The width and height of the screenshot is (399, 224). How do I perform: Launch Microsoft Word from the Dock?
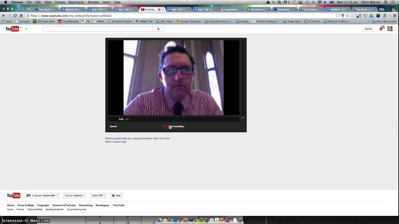175,220
